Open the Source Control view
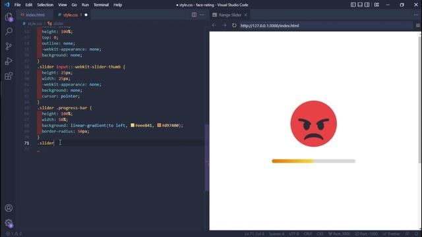 9,46
